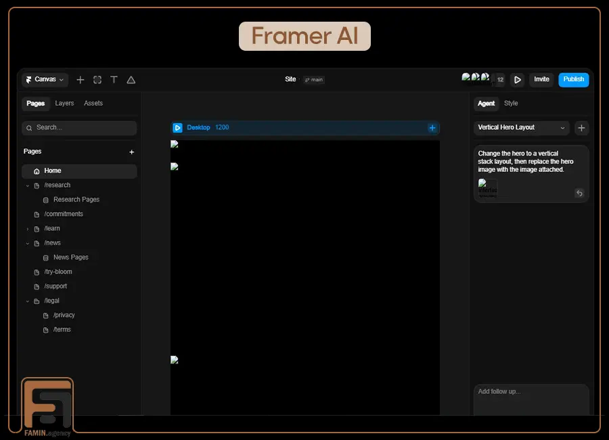Click the Desktop breakpoint play icon

tap(177, 128)
